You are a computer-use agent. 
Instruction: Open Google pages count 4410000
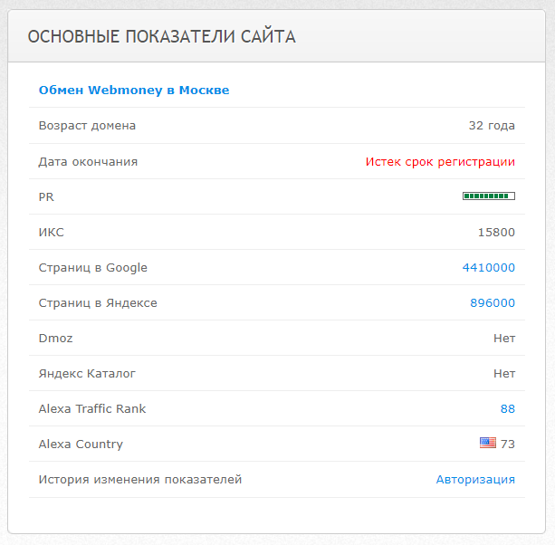[489, 268]
